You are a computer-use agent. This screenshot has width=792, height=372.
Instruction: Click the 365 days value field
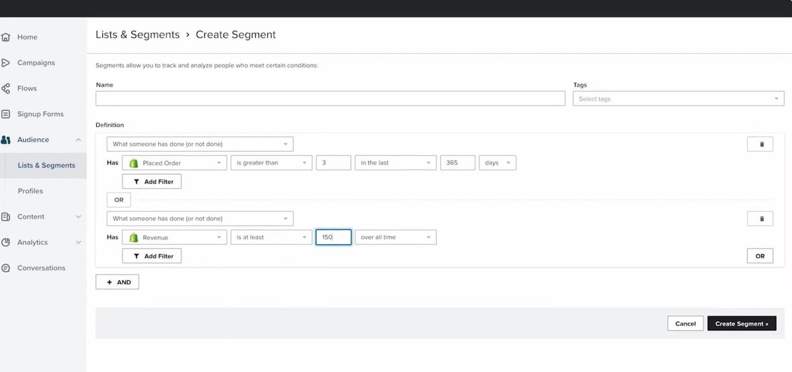(457, 163)
